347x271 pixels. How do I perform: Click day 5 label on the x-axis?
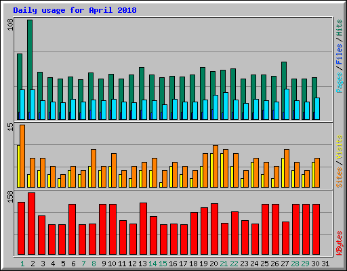63,264
